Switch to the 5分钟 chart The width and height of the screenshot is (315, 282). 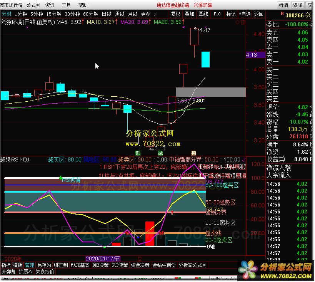37,14
